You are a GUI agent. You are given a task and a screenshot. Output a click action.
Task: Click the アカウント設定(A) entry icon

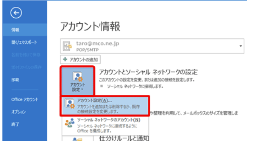(70, 103)
